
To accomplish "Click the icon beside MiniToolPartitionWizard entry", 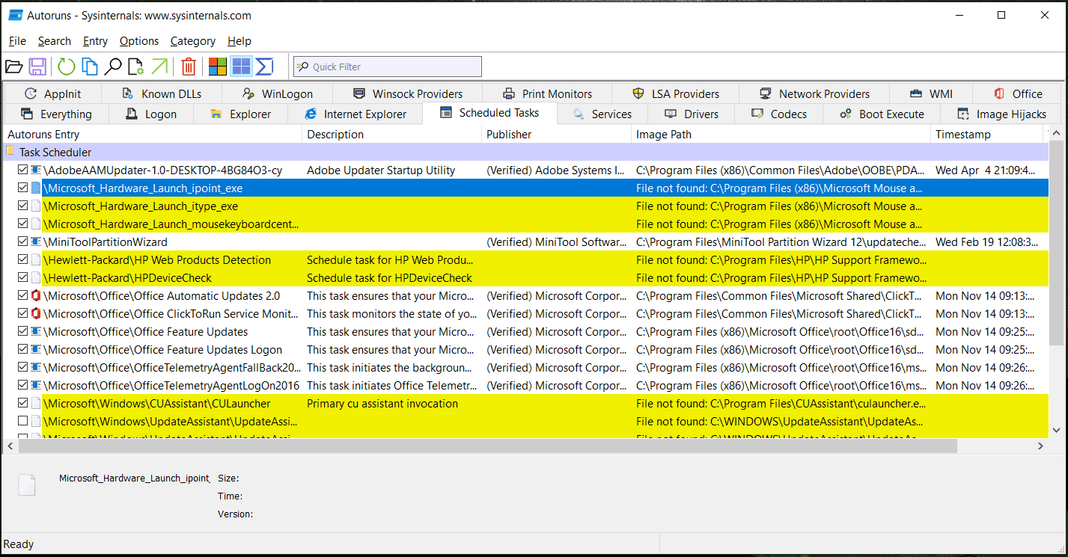I will click(x=36, y=242).
